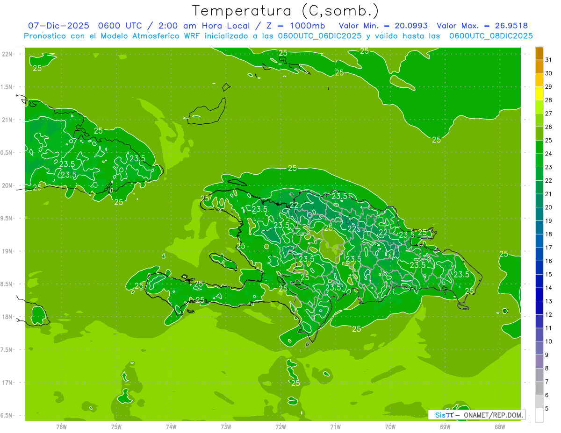This screenshot has height=433, width=561.
Task: Click the longitude label "69W"
Action: pyautogui.click(x=445, y=427)
